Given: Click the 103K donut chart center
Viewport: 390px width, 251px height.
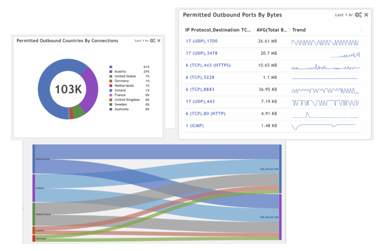Looking at the screenshot, I should click(69, 89).
